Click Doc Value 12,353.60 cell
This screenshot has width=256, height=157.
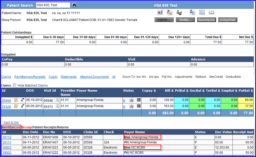pos(223,147)
